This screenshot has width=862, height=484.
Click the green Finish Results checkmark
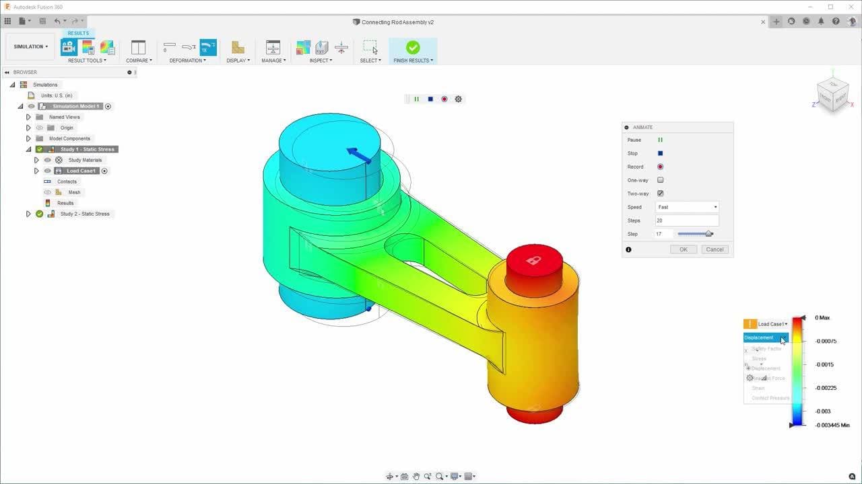[x=413, y=47]
